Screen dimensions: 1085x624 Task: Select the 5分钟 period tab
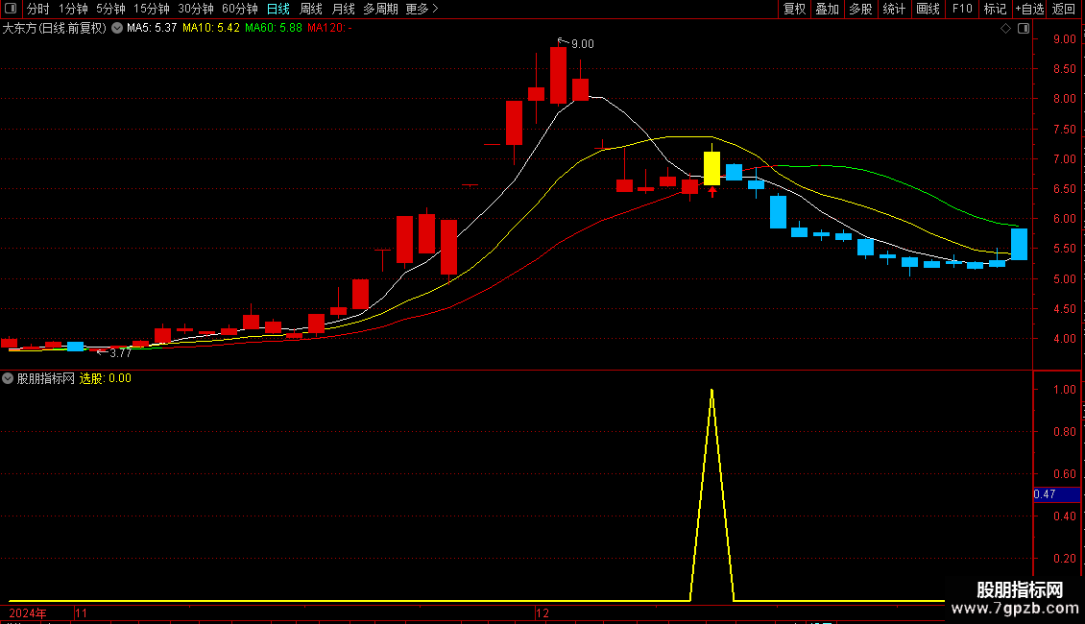[110, 9]
